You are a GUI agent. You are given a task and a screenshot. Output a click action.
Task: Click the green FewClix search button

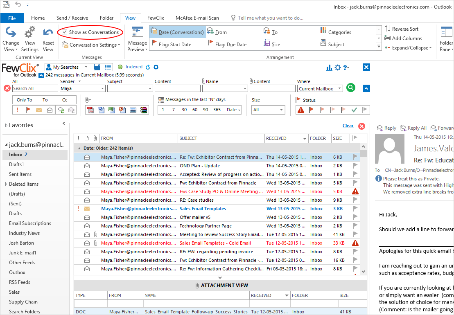[351, 88]
